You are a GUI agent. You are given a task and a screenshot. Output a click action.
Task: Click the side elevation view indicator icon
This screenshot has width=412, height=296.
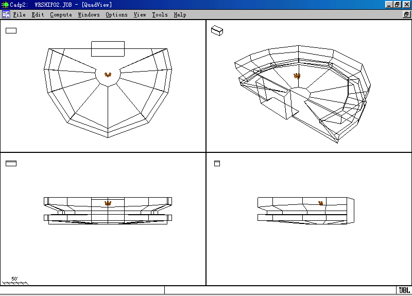pyautogui.click(x=217, y=163)
